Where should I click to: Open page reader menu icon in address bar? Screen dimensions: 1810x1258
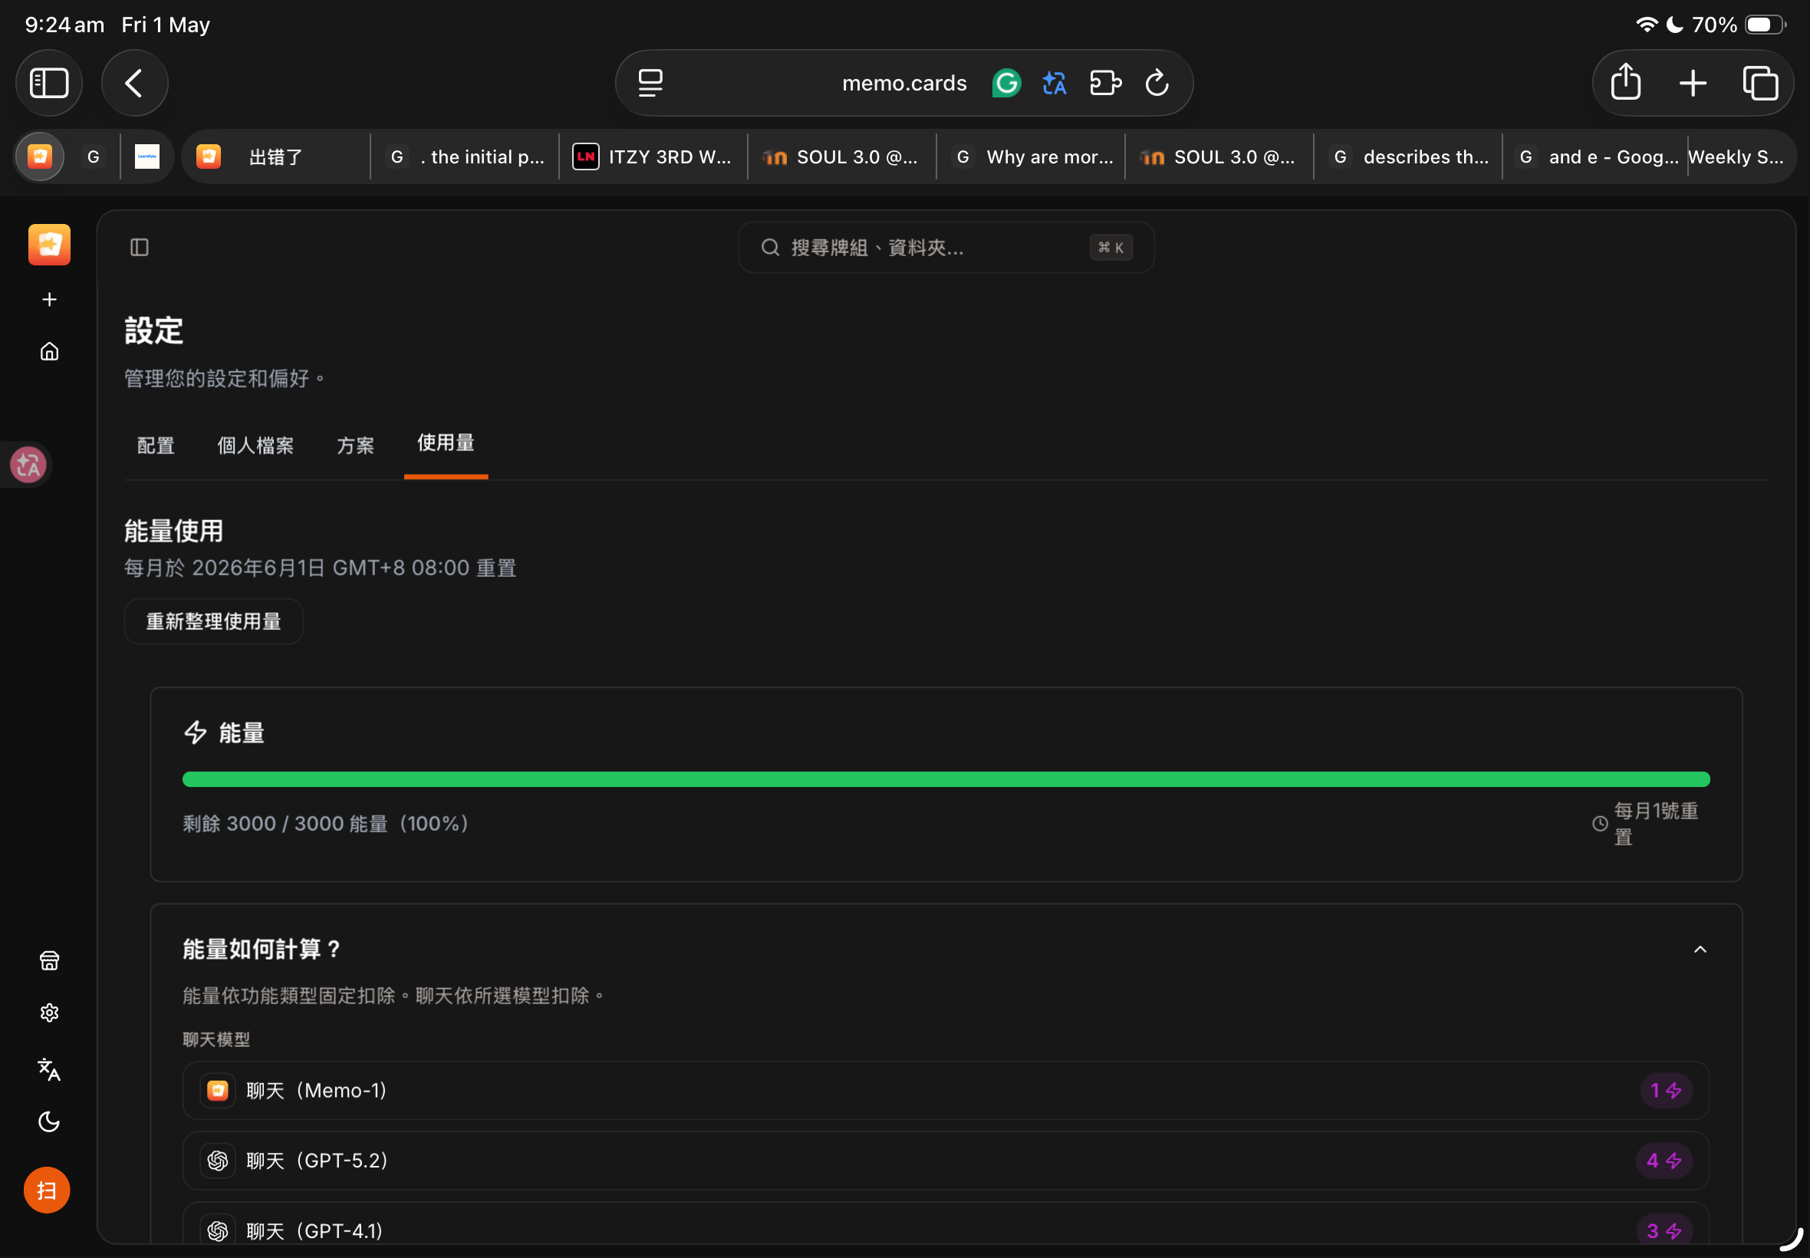(650, 83)
